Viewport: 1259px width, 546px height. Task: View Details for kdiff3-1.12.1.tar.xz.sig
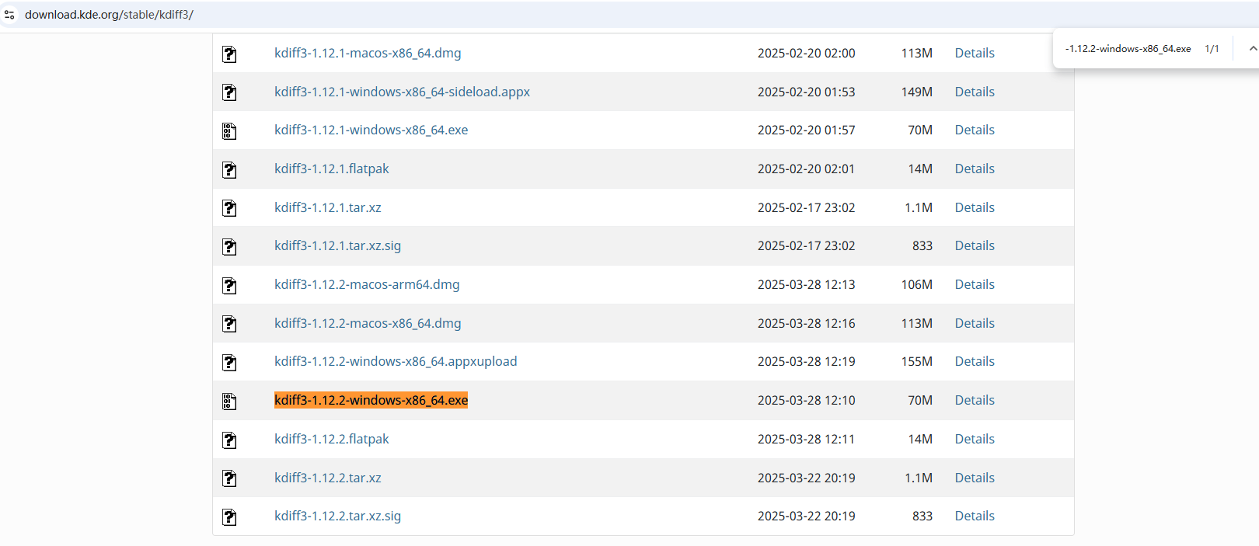(975, 245)
